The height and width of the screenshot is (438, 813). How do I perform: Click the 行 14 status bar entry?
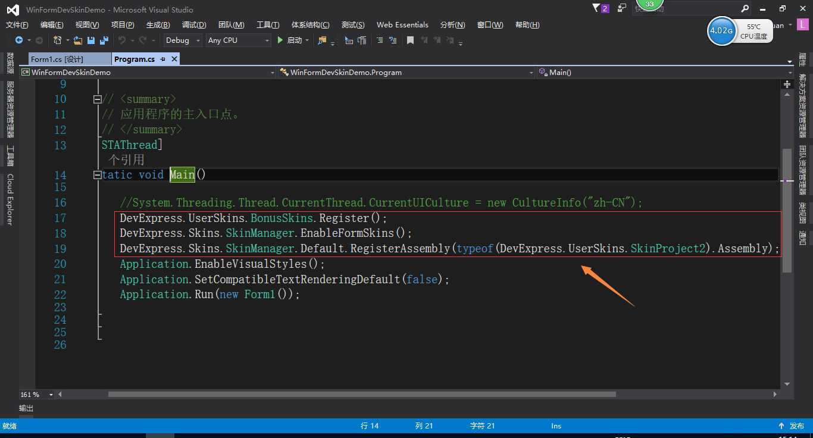370,426
